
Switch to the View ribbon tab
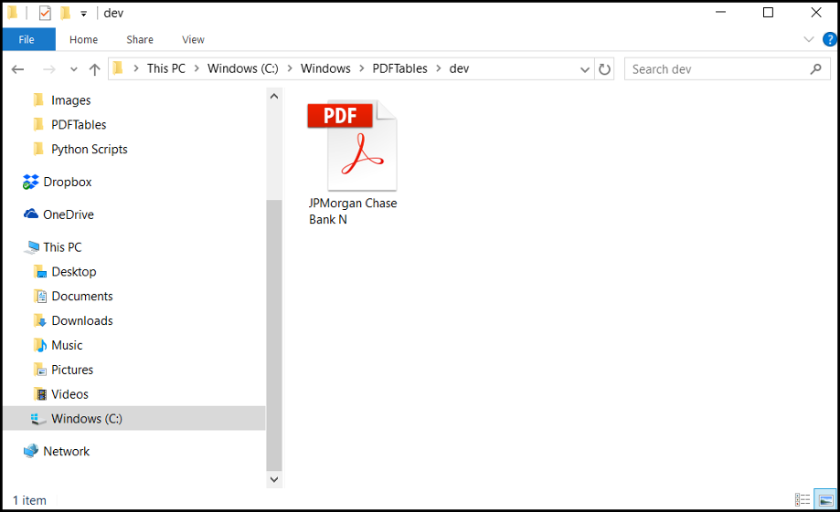(193, 39)
